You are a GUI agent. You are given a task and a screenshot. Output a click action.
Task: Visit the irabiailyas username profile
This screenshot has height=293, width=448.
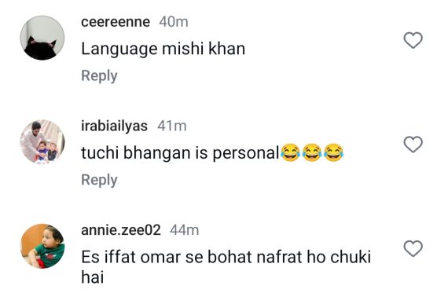[114, 126]
